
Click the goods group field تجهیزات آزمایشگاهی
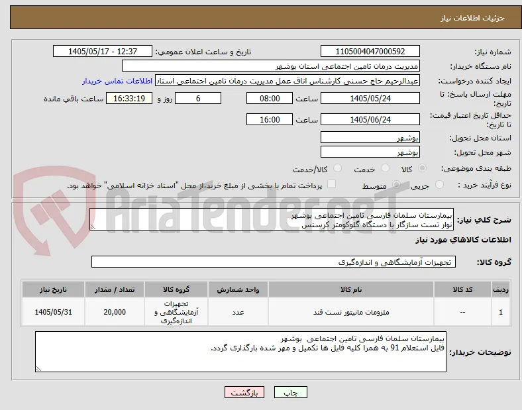pos(274,262)
